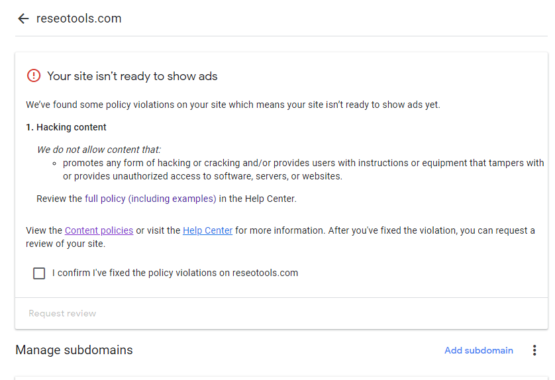Click the 'promotes any form of hacking' bullet text
Image resolution: width=555 pixels, height=380 pixels.
[303, 169]
